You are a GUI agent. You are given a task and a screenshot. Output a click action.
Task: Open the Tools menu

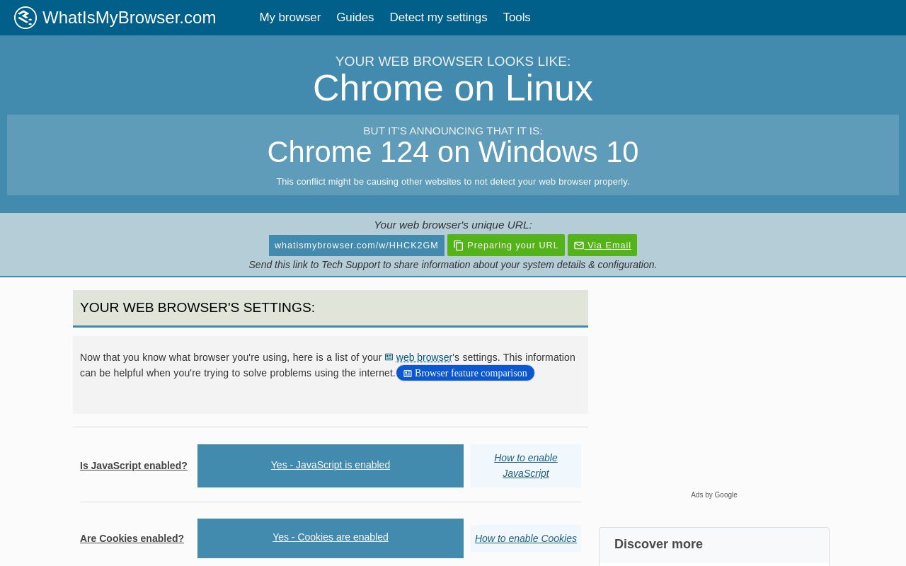[x=517, y=18]
